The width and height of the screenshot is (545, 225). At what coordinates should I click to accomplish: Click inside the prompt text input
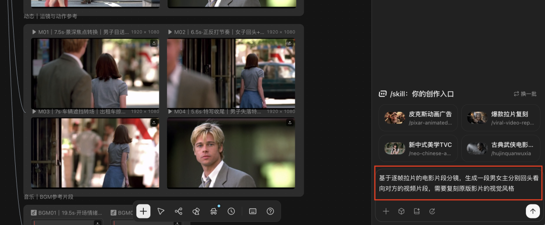point(459,183)
